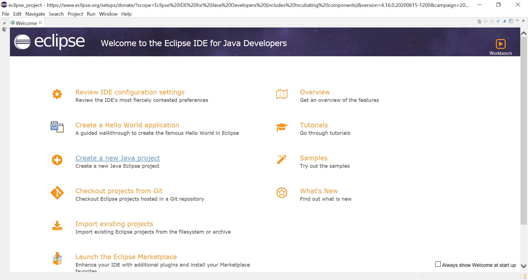Go to the Welcome home page icon
The width and height of the screenshot is (528, 280).
click(x=479, y=21)
